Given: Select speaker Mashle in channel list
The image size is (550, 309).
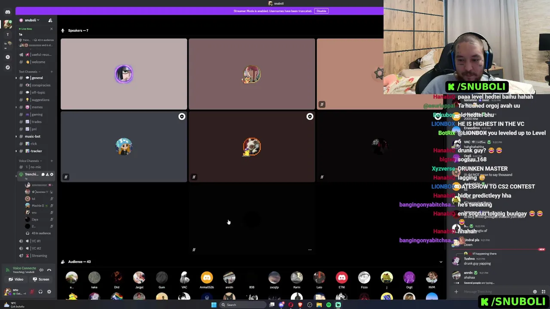Looking at the screenshot, I should tap(39, 206).
